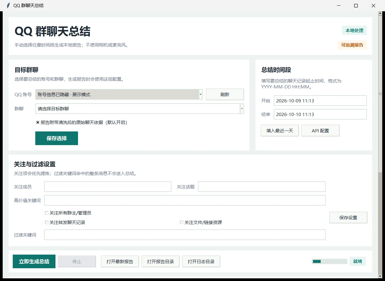The width and height of the screenshot is (385, 281).
Task: Click the 过滤关键词 input field
Action: [185, 235]
